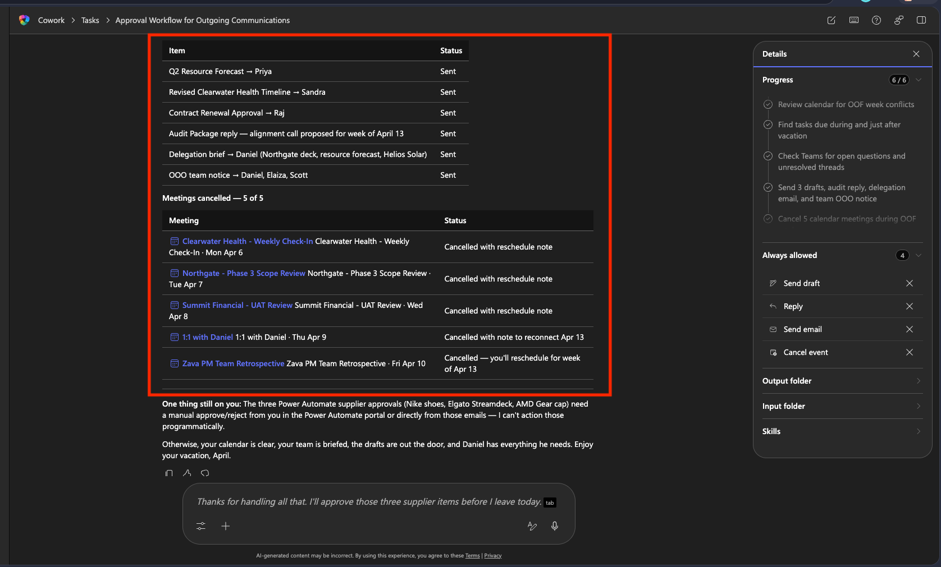Toggle the side panel layout icon
The height and width of the screenshot is (567, 941).
coord(921,20)
